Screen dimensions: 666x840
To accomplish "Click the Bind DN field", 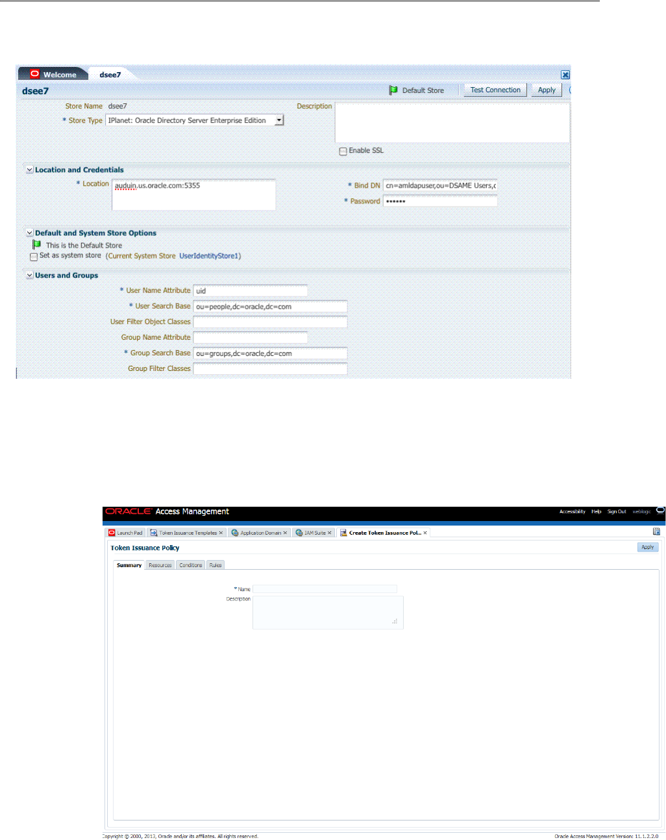I will [440, 185].
